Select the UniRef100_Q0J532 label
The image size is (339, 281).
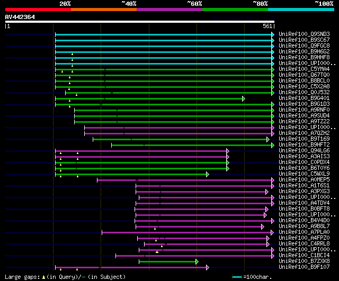304,93
